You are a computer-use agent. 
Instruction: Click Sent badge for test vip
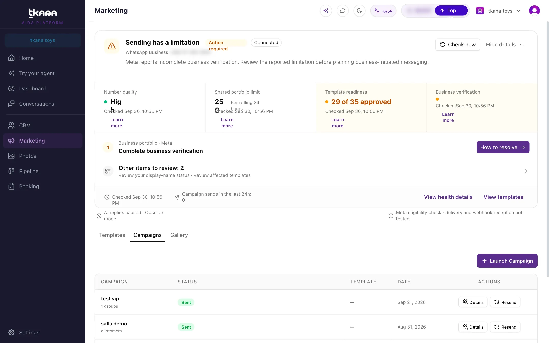(186, 302)
